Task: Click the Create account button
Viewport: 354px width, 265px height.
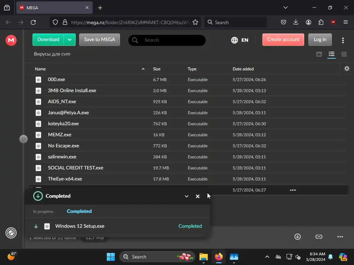Action: (x=283, y=40)
